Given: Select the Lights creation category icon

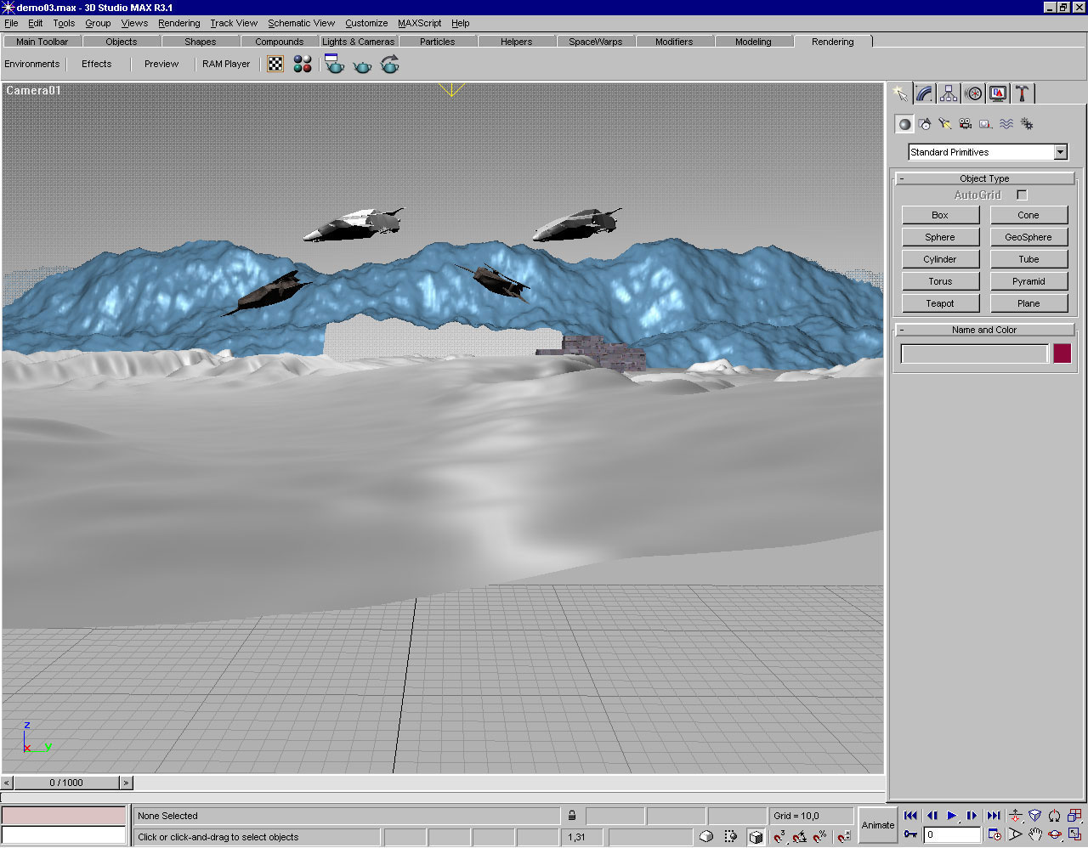Looking at the screenshot, I should pos(945,124).
